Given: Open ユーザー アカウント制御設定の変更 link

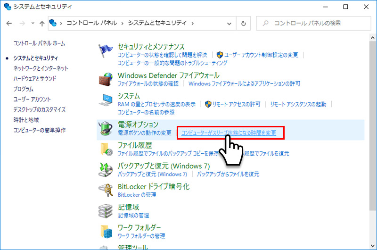Looking at the screenshot, I should pyautogui.click(x=261, y=55).
